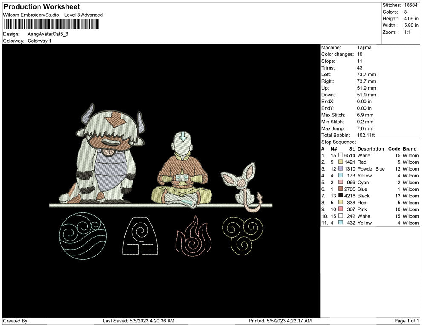
Task: Click the Min Stitch value 0.2 mm
Action: point(365,122)
